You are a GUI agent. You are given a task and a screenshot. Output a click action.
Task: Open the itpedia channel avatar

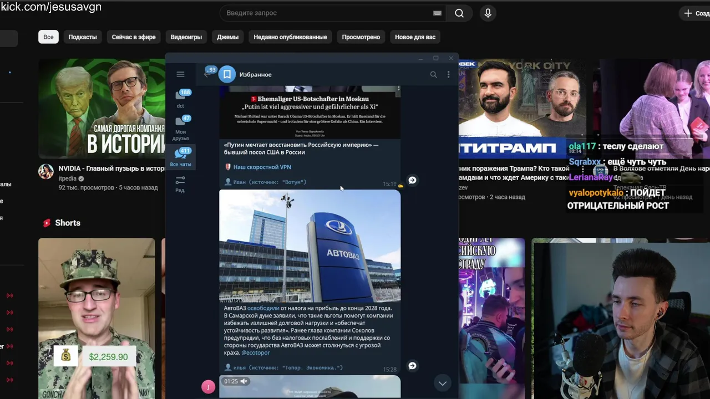click(x=46, y=171)
